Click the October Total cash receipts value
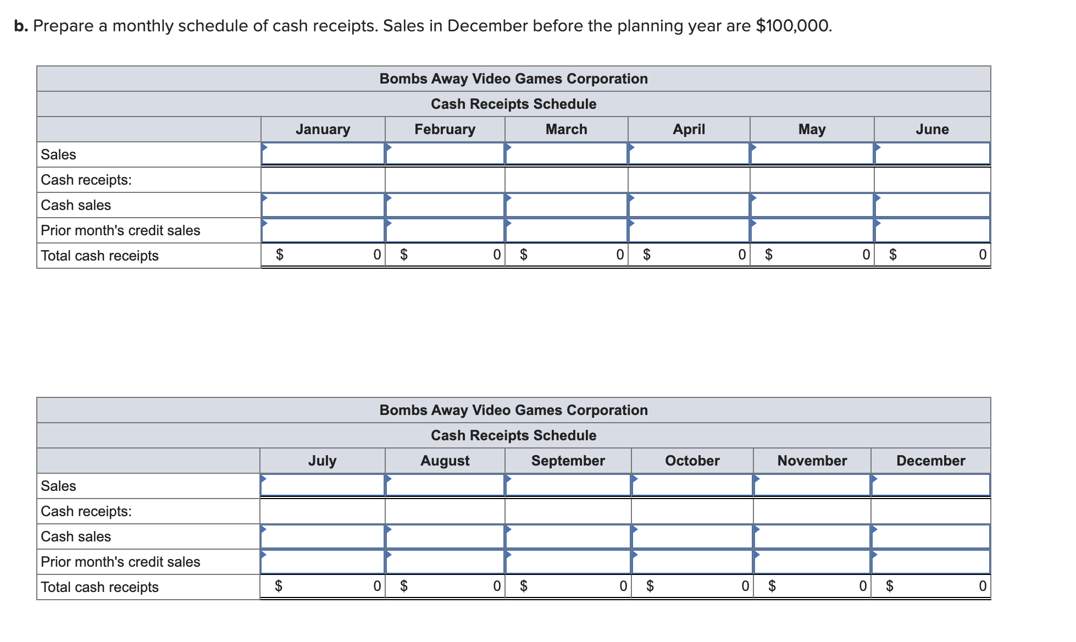Screen dimensions: 1076x642 tap(692, 586)
